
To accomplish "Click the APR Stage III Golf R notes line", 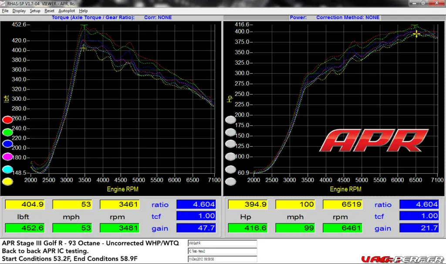I will point(91,243).
